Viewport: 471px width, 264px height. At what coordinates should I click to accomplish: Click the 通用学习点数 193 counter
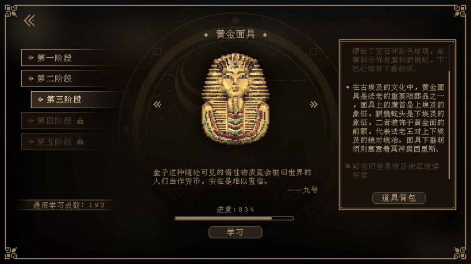pyautogui.click(x=69, y=205)
